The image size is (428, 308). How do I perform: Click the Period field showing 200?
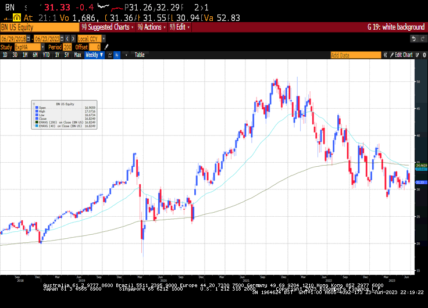tap(67, 47)
